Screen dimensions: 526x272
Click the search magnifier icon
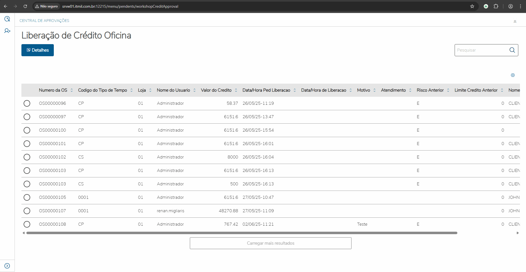coord(512,50)
